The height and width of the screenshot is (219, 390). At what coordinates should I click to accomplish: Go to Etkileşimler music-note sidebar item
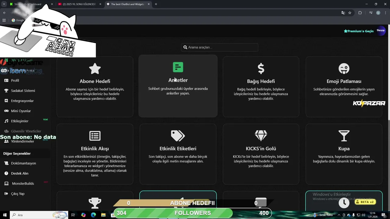pyautogui.click(x=19, y=121)
